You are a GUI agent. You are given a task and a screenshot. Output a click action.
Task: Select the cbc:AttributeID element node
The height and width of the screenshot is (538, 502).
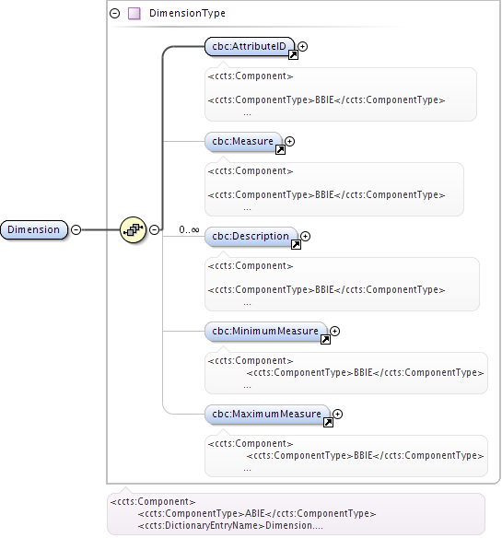250,46
